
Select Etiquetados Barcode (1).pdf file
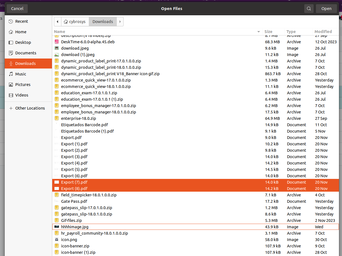point(88,131)
